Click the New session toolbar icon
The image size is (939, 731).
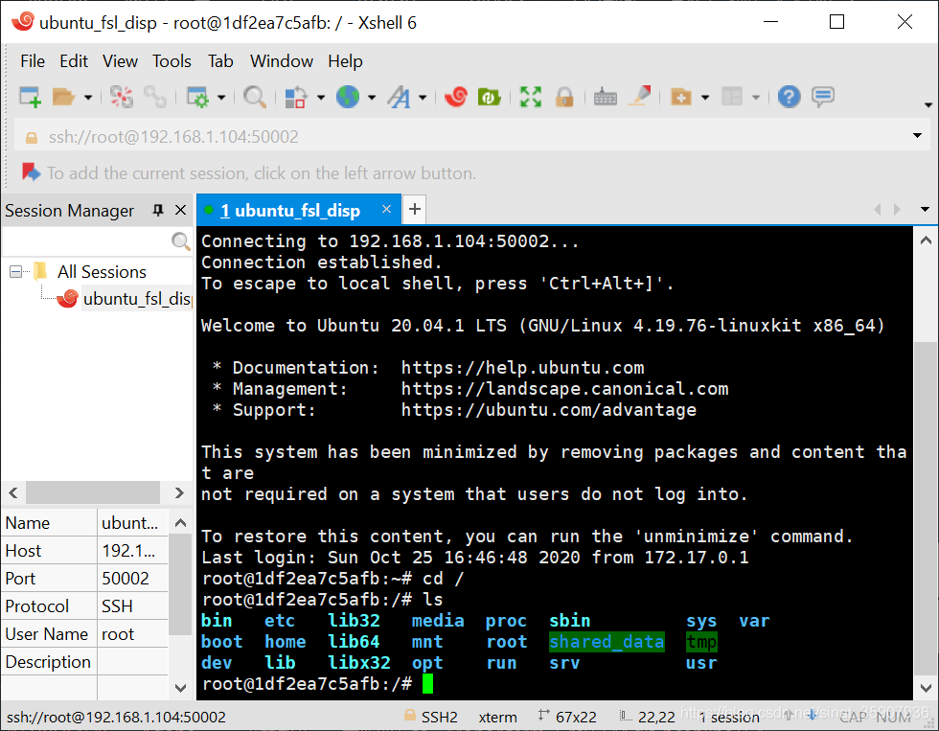[x=30, y=97]
